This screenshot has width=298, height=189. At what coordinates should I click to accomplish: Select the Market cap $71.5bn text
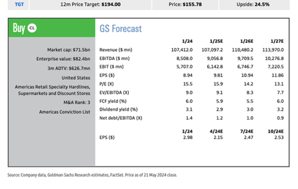click(69, 50)
